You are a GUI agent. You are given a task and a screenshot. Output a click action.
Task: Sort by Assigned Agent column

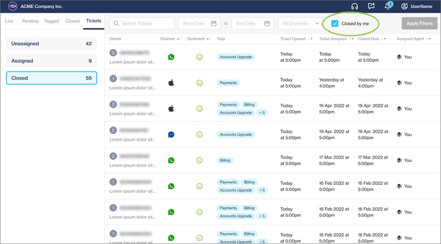429,39
